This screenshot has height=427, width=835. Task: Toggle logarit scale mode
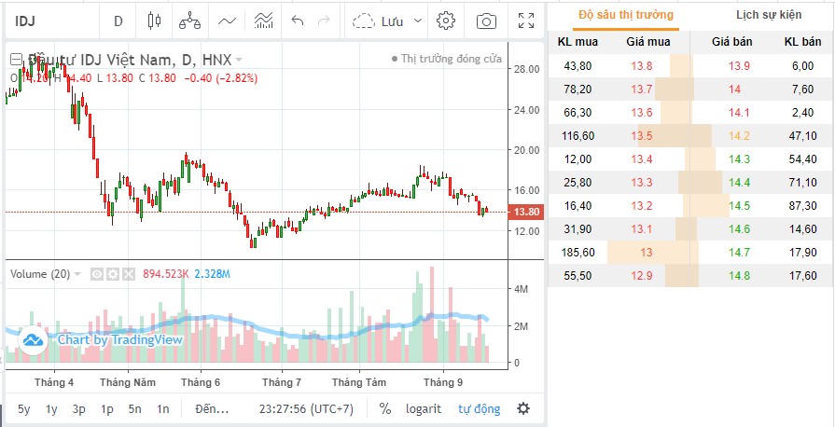click(423, 408)
